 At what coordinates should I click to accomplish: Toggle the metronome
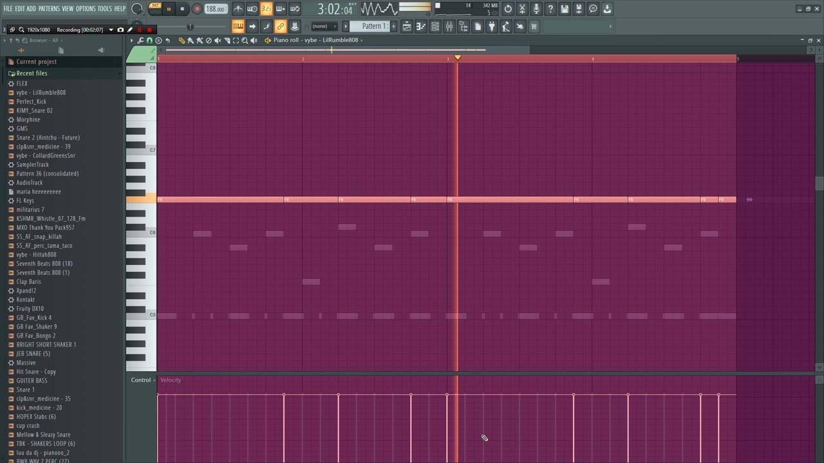coord(239,9)
